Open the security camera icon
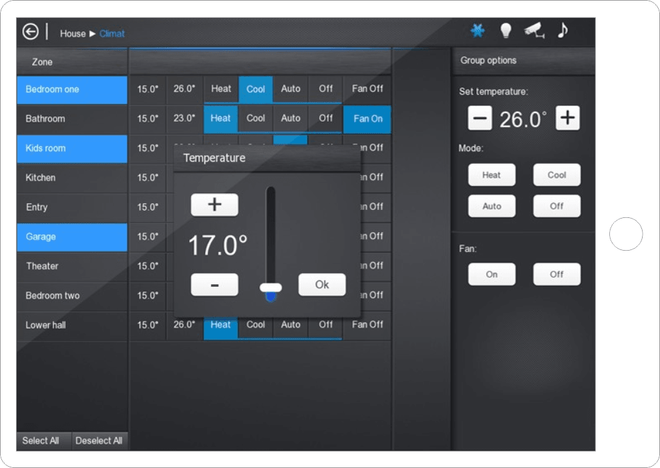This screenshot has height=468, width=660. tap(534, 31)
